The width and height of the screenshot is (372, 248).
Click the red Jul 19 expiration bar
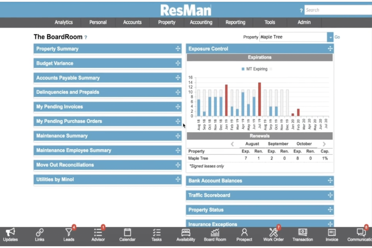(x=259, y=99)
